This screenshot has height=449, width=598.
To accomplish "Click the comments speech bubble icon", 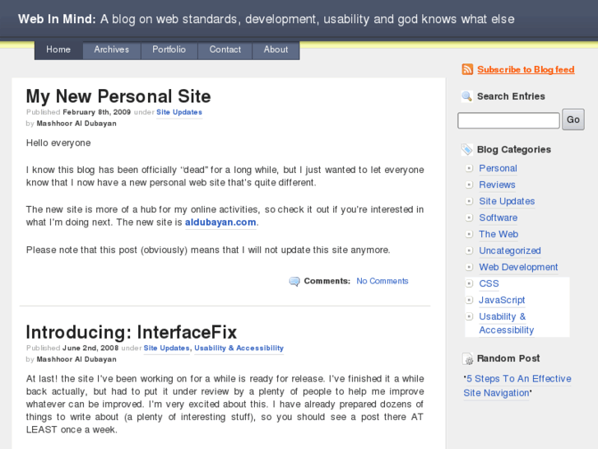I will [x=294, y=282].
